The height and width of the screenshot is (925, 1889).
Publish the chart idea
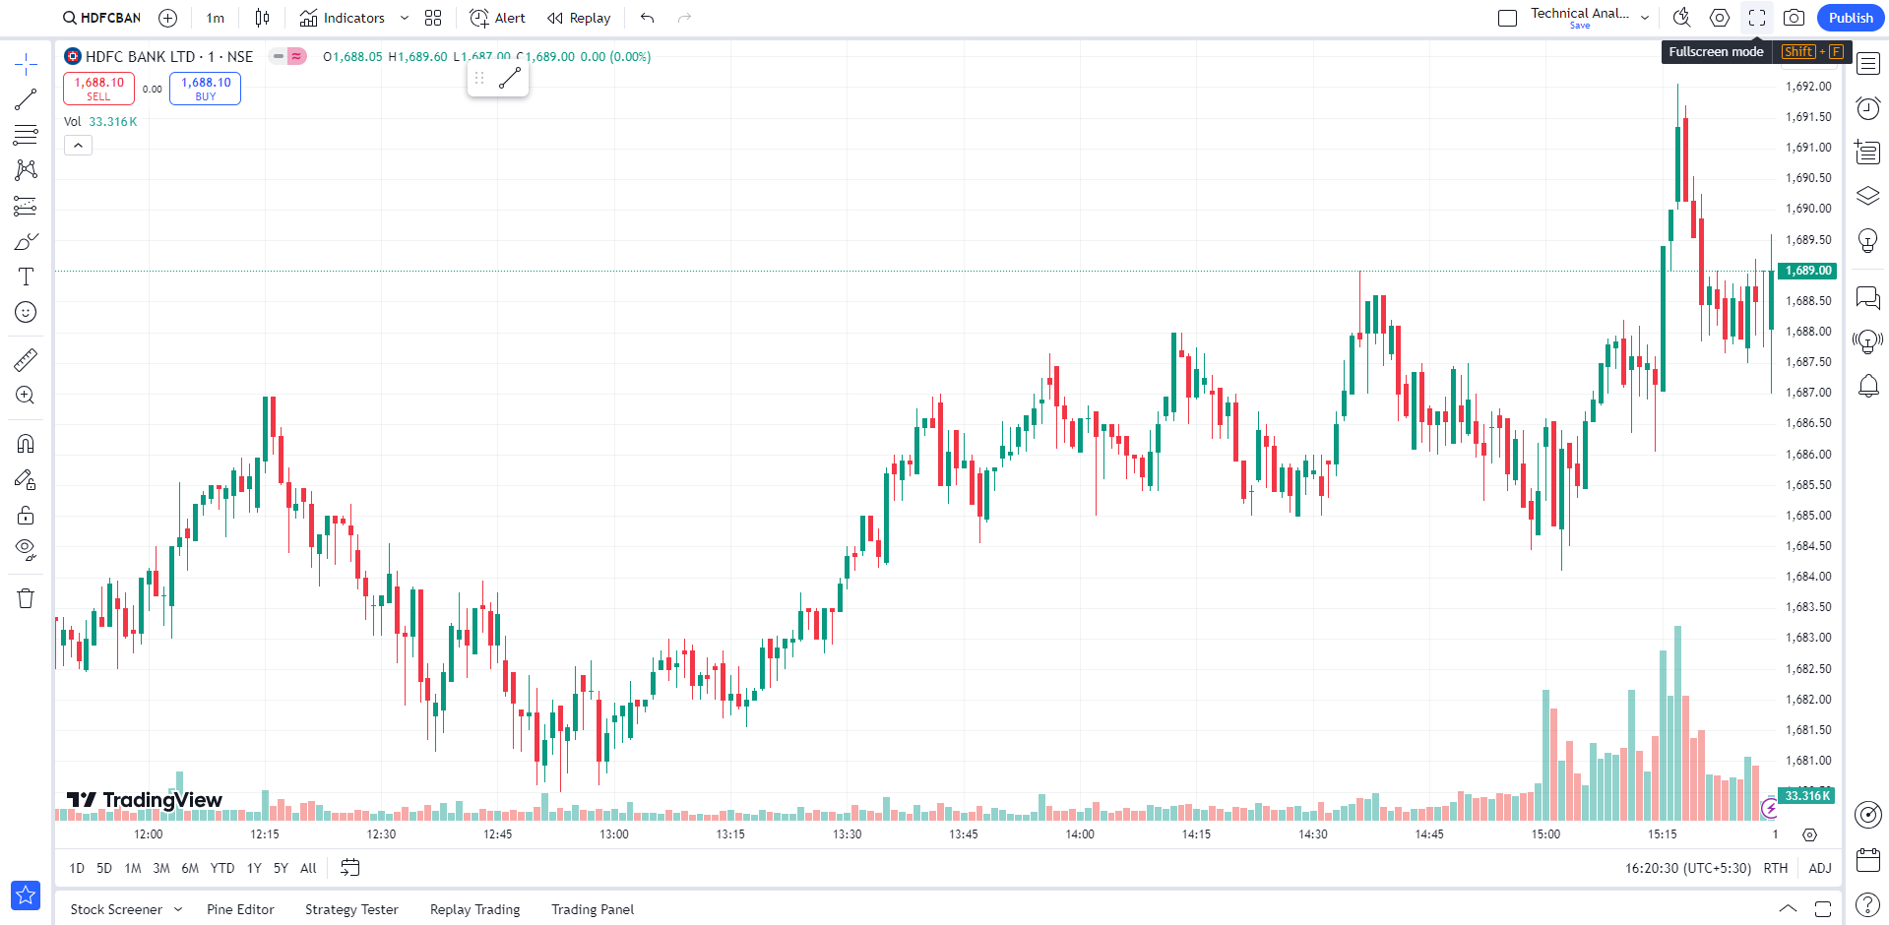click(x=1851, y=18)
